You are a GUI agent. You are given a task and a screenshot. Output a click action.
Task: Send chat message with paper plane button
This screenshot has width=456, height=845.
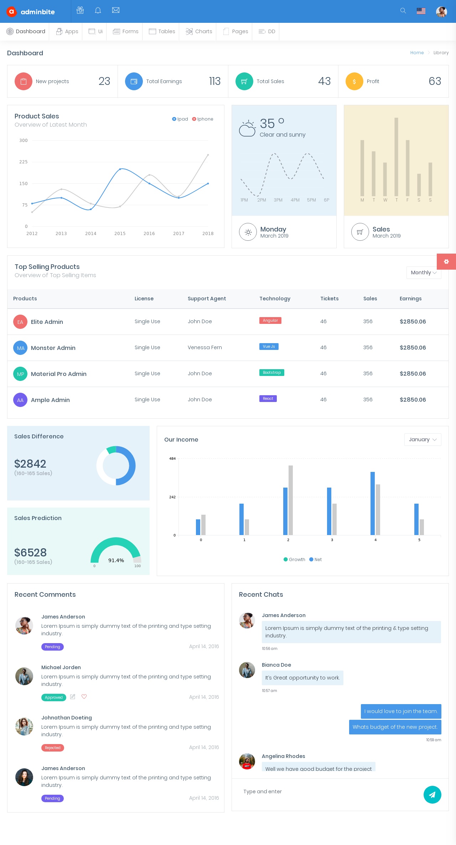coord(432,795)
